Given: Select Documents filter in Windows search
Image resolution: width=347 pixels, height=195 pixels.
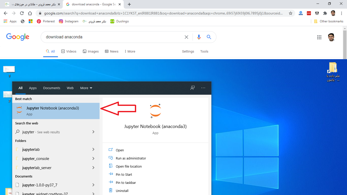Looking at the screenshot, I should pos(52,88).
